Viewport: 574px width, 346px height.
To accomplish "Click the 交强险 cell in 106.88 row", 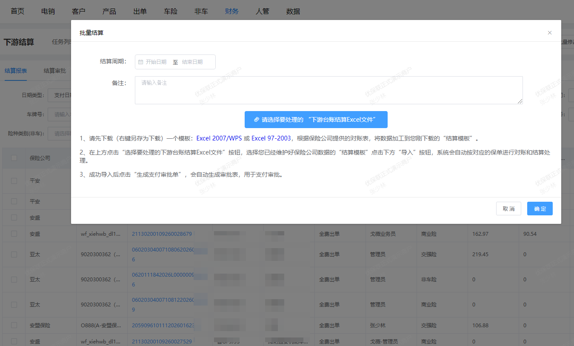I will (429, 325).
